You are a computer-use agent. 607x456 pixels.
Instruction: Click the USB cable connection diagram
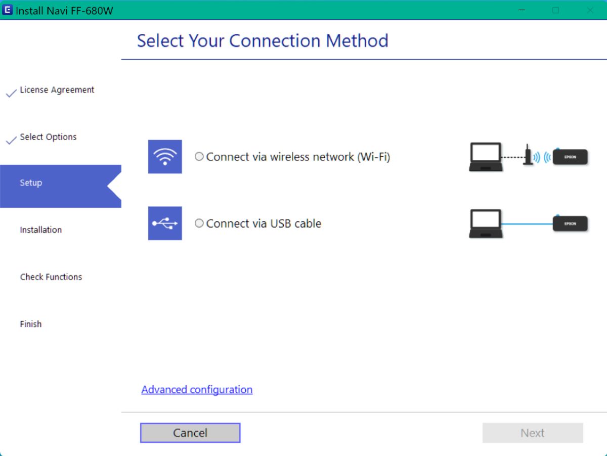(529, 223)
